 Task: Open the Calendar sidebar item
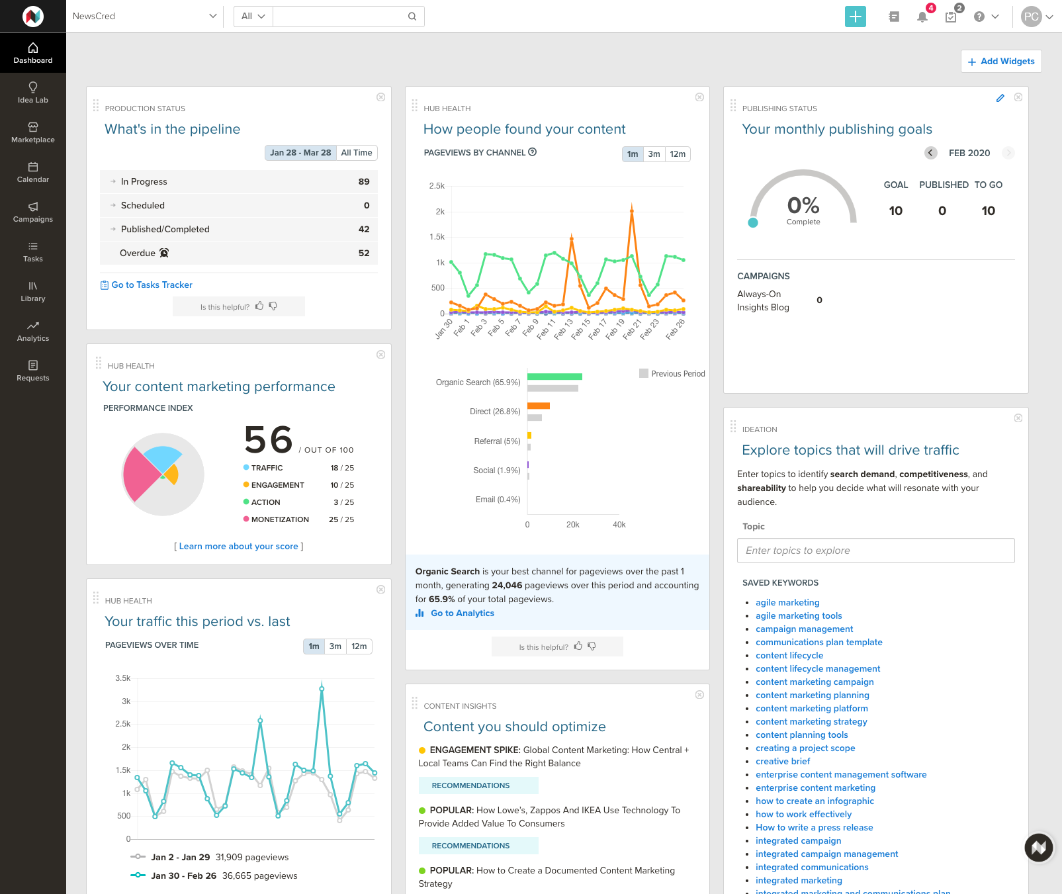pos(33,172)
